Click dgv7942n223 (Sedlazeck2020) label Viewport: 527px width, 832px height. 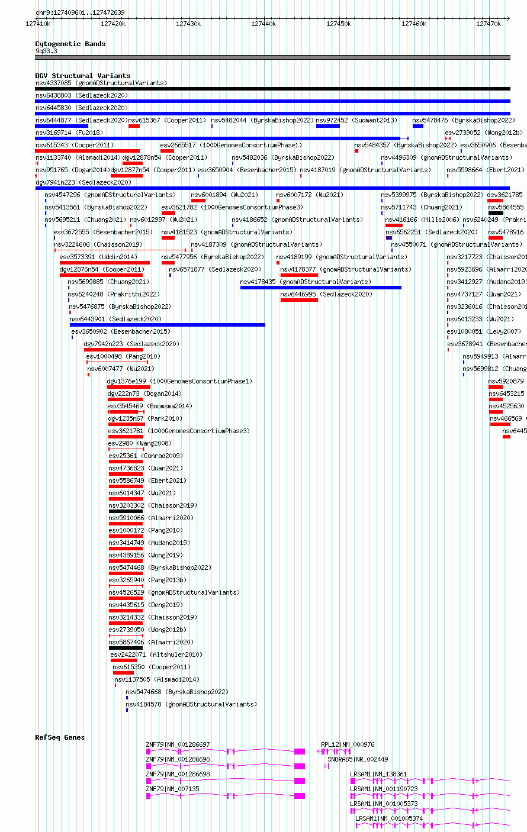click(x=131, y=344)
